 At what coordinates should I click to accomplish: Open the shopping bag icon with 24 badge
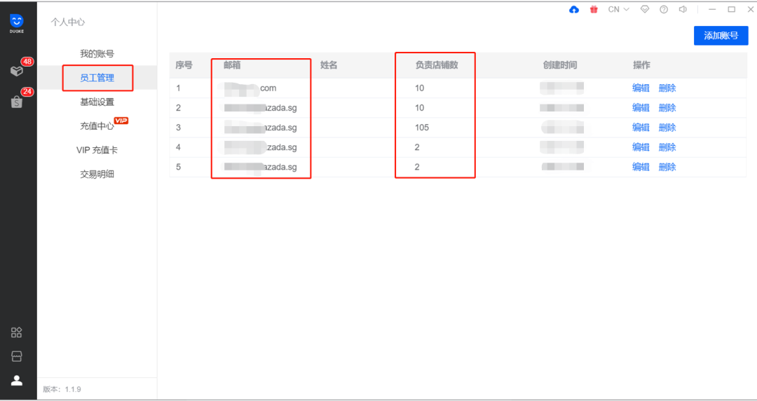click(x=18, y=101)
